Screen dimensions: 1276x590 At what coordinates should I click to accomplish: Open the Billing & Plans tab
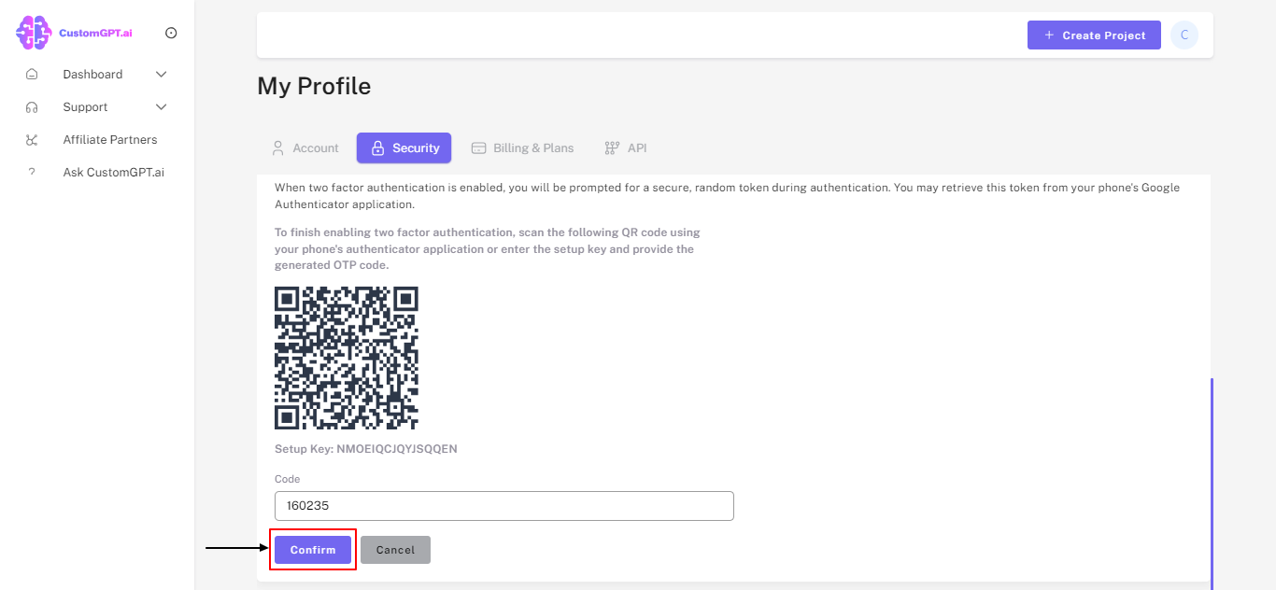(x=522, y=148)
